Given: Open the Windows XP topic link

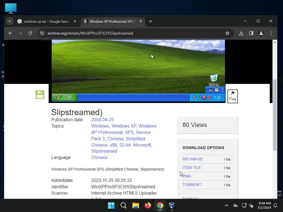Looking at the screenshot, I should point(124,126).
